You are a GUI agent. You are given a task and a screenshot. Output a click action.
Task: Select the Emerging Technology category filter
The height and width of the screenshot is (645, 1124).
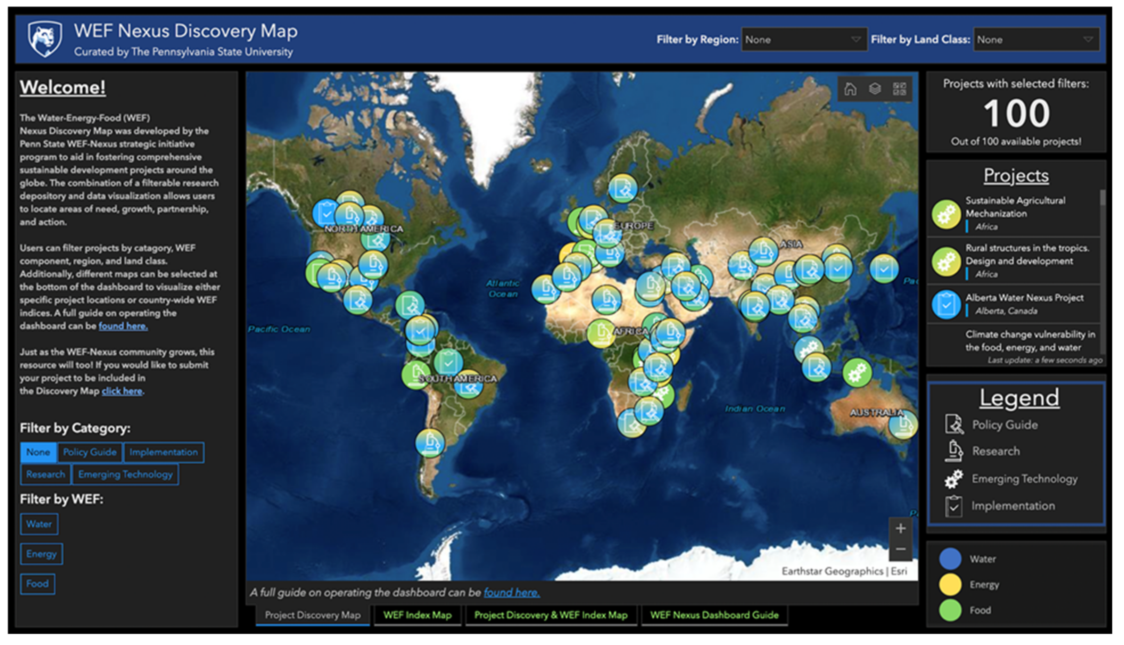click(125, 474)
